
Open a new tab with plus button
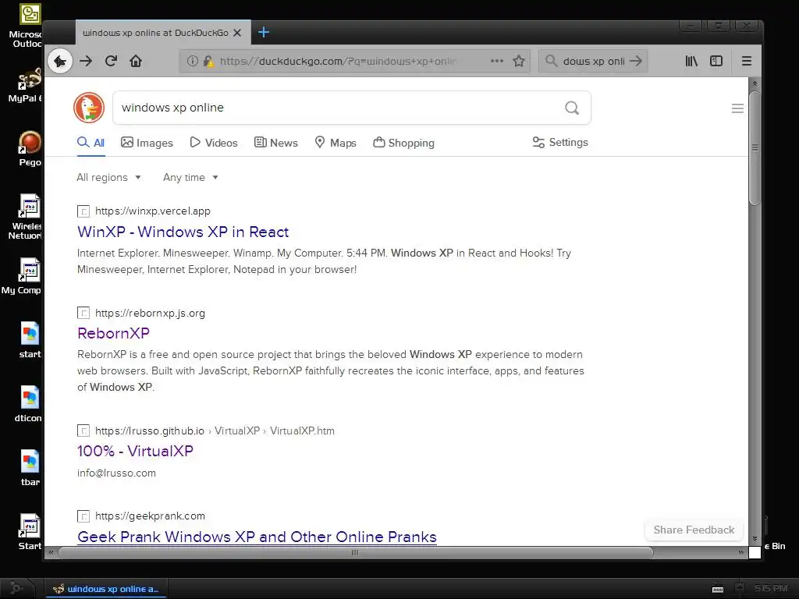pyautogui.click(x=264, y=32)
